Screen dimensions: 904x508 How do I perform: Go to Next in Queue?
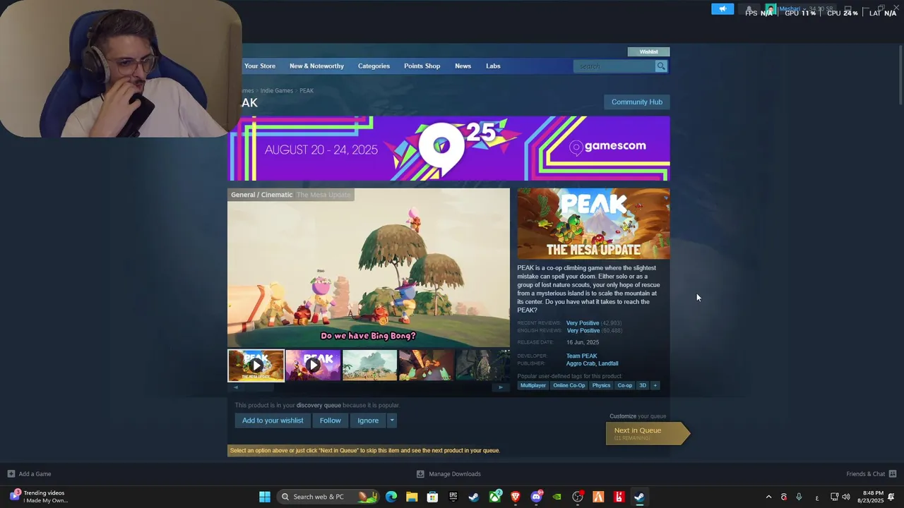[x=646, y=433]
